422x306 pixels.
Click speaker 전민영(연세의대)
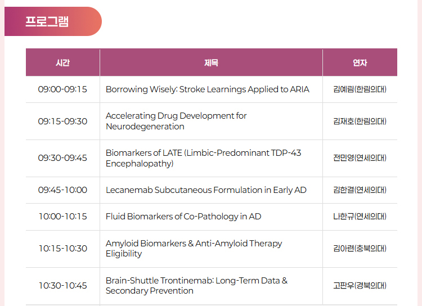tap(360, 158)
